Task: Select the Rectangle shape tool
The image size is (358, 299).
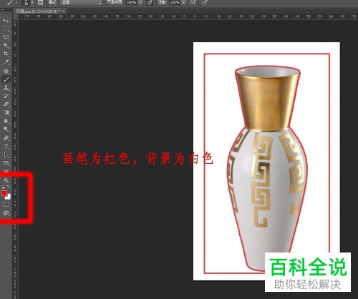Action: (x=6, y=163)
